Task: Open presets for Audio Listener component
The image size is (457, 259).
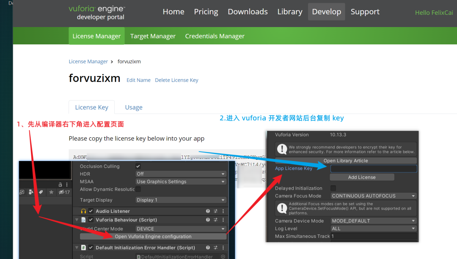Action: coord(216,211)
